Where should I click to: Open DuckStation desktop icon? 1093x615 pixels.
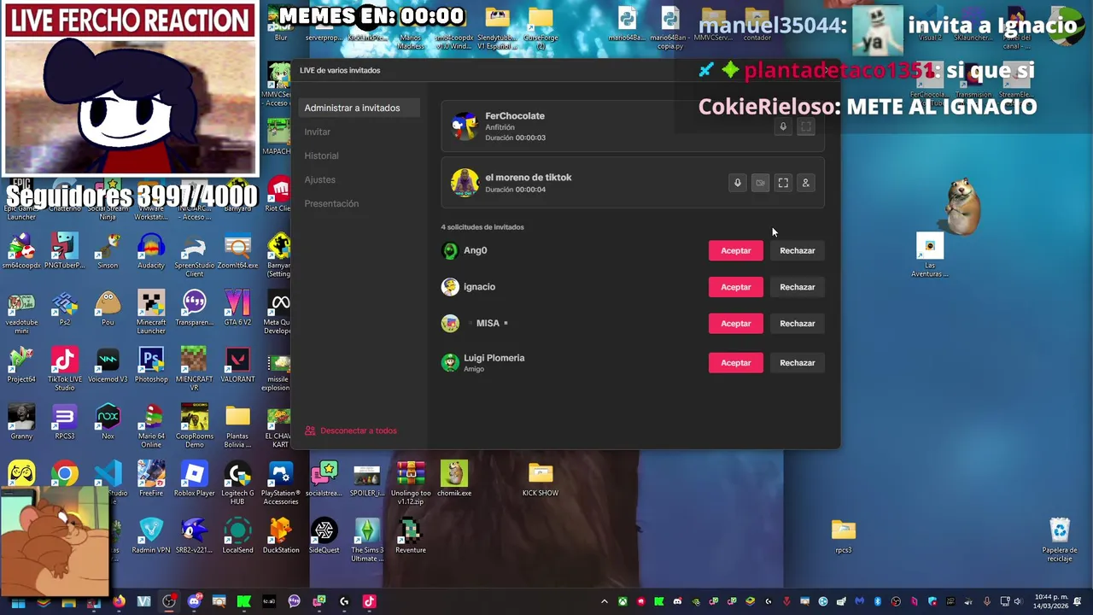(281, 536)
